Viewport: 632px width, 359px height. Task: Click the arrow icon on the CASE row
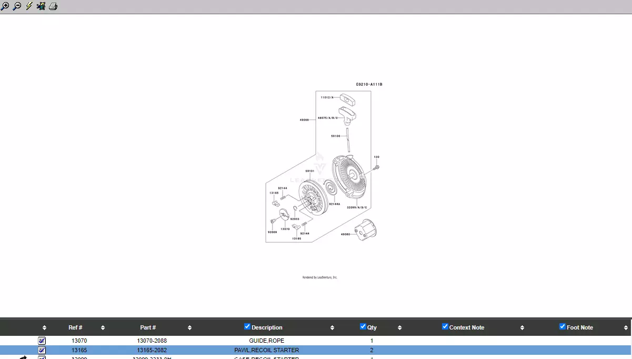[x=23, y=357]
